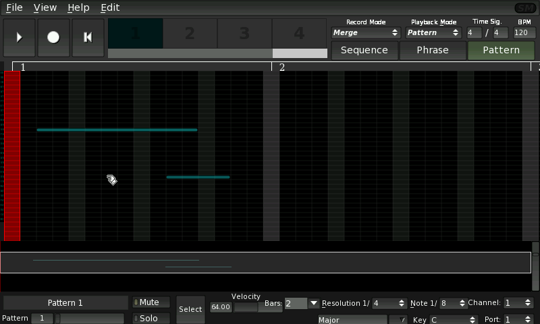Click the Bars value field

click(296, 303)
